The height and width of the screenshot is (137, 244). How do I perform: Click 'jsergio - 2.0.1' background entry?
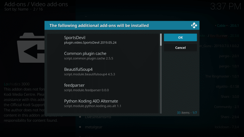coord(229,56)
